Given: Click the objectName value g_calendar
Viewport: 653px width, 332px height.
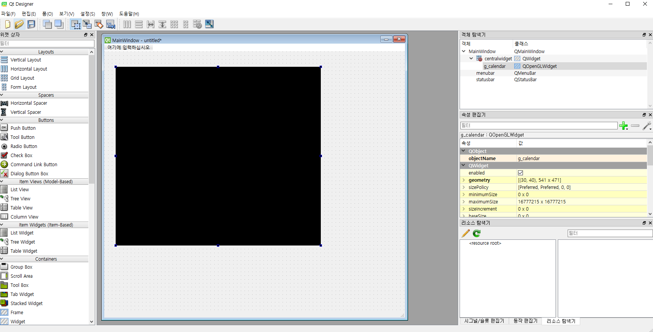Looking at the screenshot, I should click(x=529, y=159).
